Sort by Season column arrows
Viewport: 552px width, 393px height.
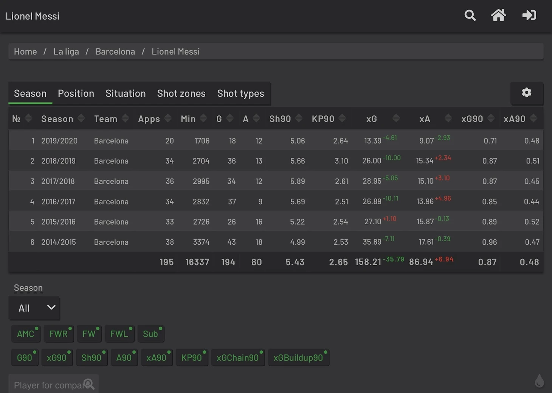tap(81, 118)
